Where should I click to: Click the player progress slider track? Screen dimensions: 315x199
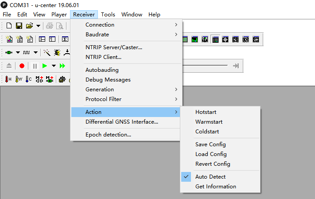coord(205,65)
